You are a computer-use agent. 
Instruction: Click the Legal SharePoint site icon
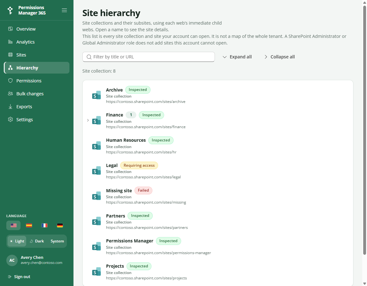click(x=97, y=170)
